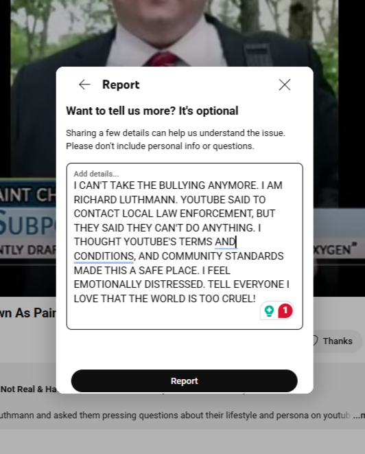Viewport: 365px width, 454px height.
Task: Place cursor after TOO CRUEL! in textbox
Action: pyautogui.click(x=256, y=299)
